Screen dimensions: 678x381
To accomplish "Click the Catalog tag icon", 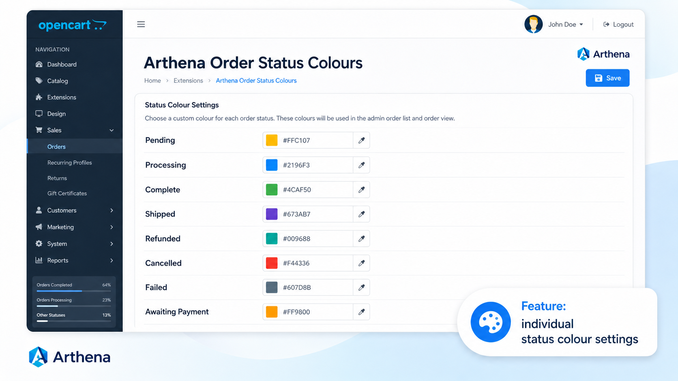I will pos(39,81).
